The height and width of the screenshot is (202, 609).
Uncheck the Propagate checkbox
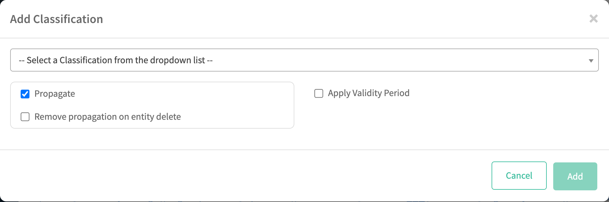pyautogui.click(x=25, y=94)
